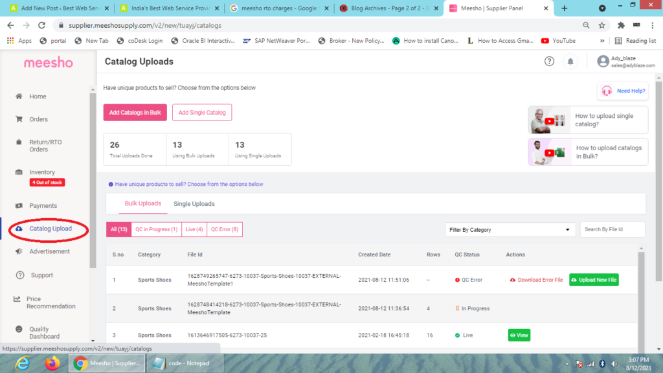Click Add Single Catalog

[x=202, y=113]
